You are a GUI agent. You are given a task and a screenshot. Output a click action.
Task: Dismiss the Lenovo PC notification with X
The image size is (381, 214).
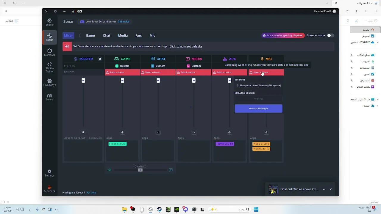330,189
